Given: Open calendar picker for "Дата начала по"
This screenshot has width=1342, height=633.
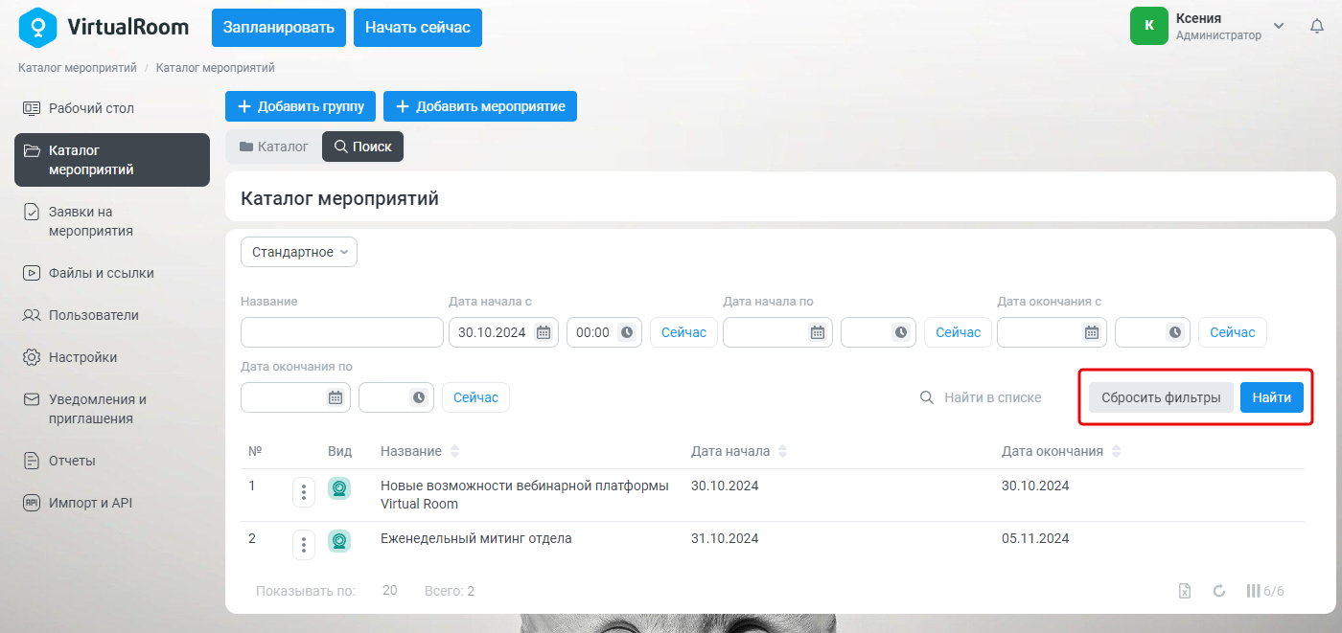Looking at the screenshot, I should (x=818, y=332).
